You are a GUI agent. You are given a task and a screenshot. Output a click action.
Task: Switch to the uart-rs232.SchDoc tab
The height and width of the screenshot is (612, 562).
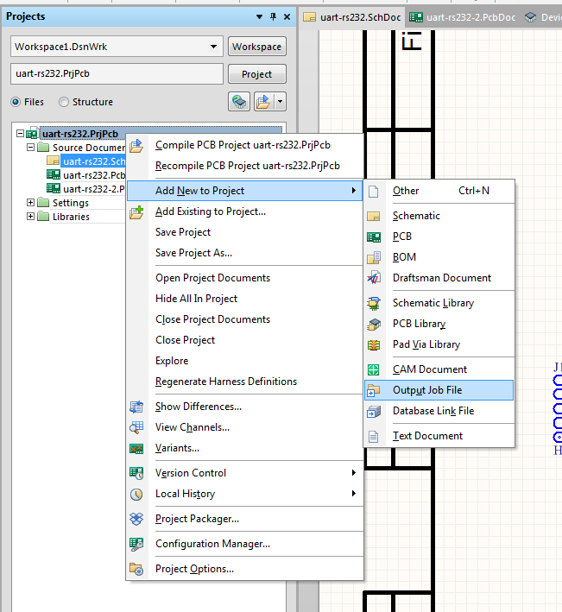pyautogui.click(x=352, y=17)
